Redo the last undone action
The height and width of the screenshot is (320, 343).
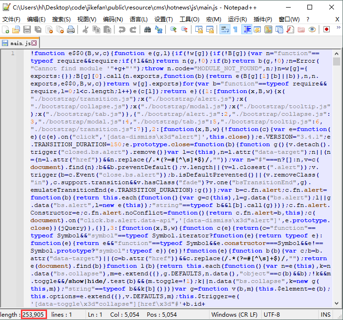pyautogui.click(x=133, y=29)
